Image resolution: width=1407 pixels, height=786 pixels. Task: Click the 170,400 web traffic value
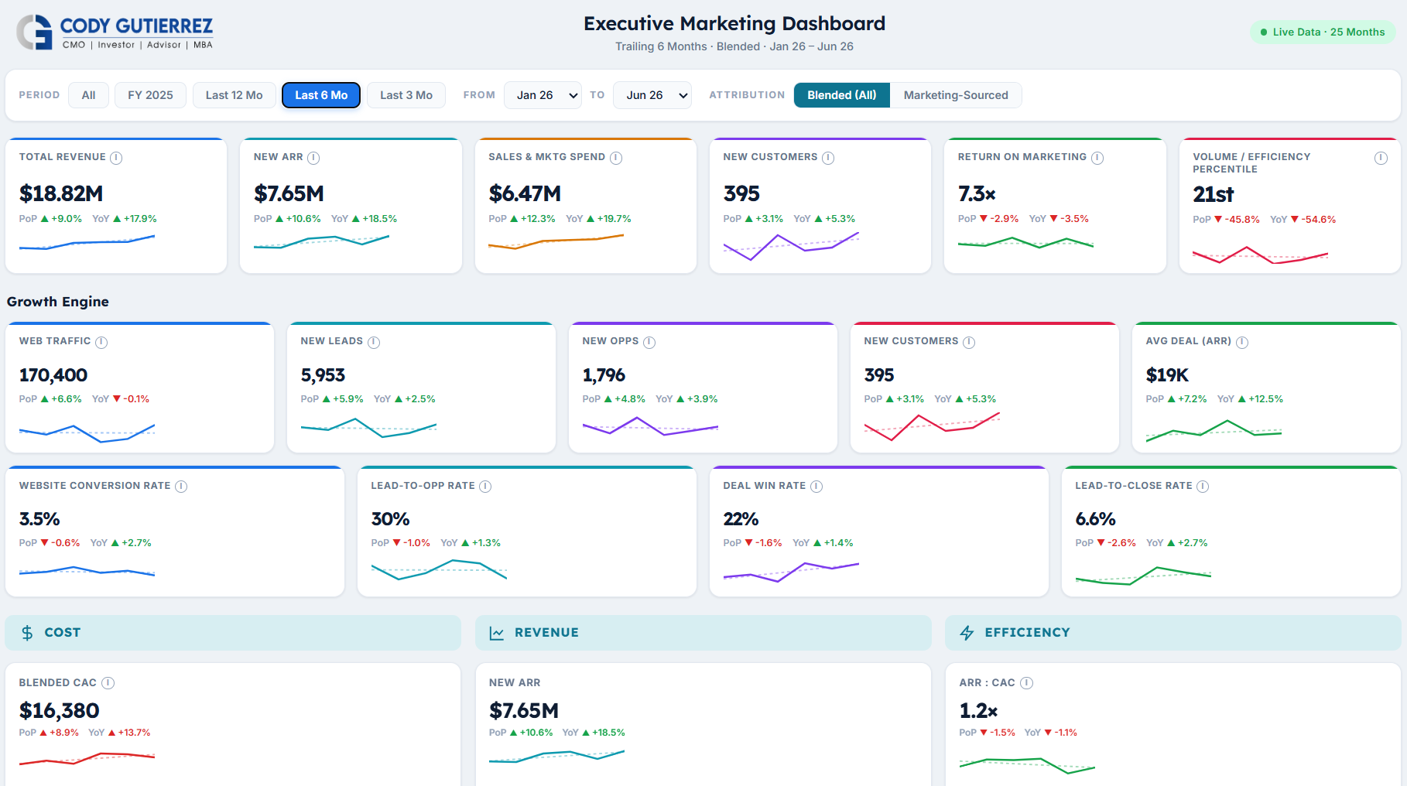[53, 375]
